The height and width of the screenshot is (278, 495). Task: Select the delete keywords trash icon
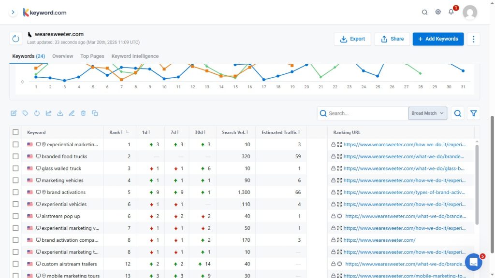tap(83, 113)
